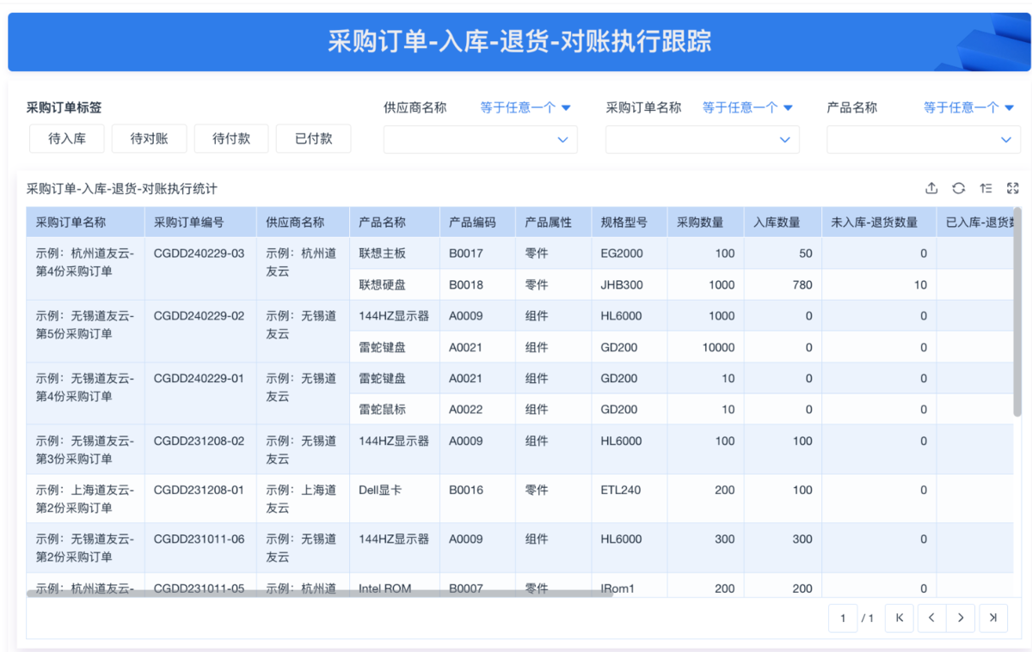
Task: Click the 采购数量 column header
Action: point(705,222)
